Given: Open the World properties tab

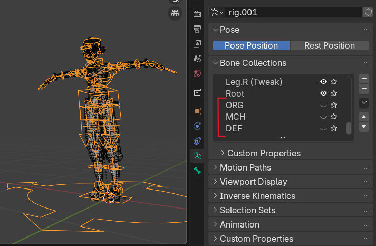Looking at the screenshot, I should [x=197, y=73].
